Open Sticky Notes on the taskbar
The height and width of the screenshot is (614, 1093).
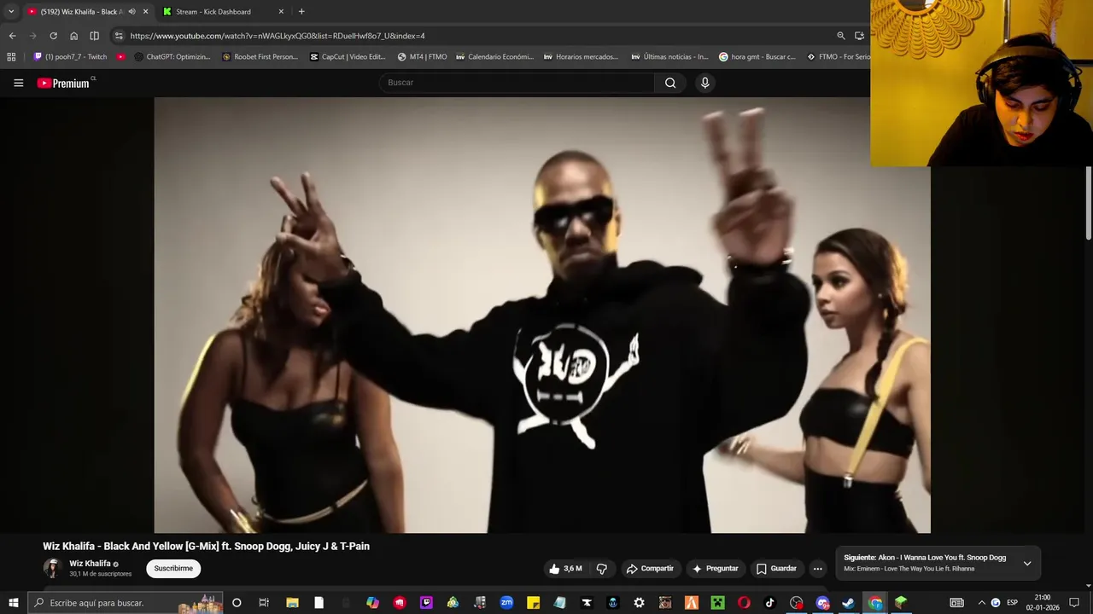(x=533, y=603)
